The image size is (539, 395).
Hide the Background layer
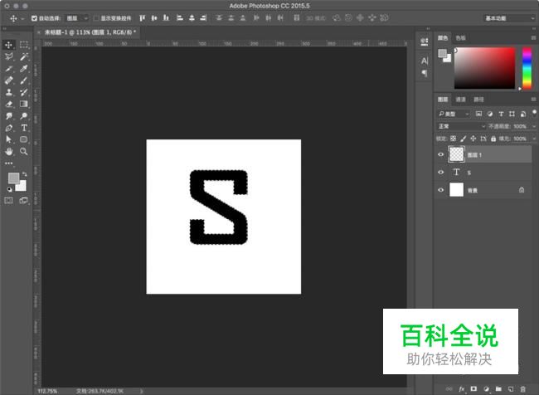tap(440, 189)
